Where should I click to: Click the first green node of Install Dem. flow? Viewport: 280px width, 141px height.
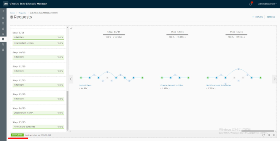pos(81,78)
